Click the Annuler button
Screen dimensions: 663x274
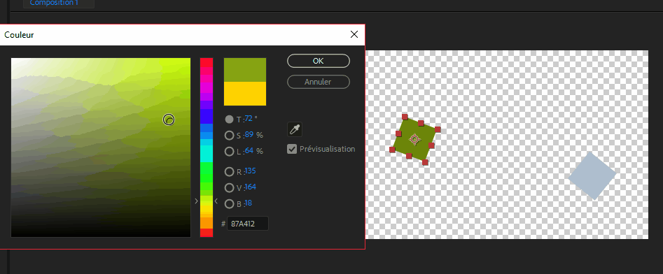click(x=319, y=82)
